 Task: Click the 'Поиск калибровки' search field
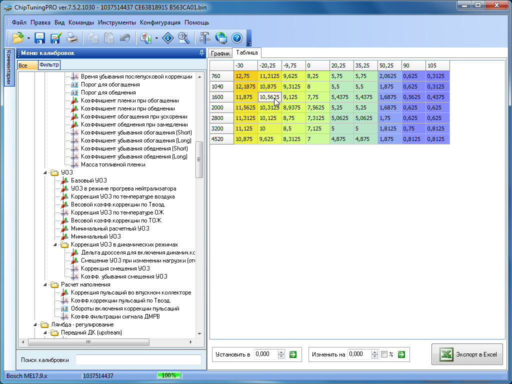138,360
